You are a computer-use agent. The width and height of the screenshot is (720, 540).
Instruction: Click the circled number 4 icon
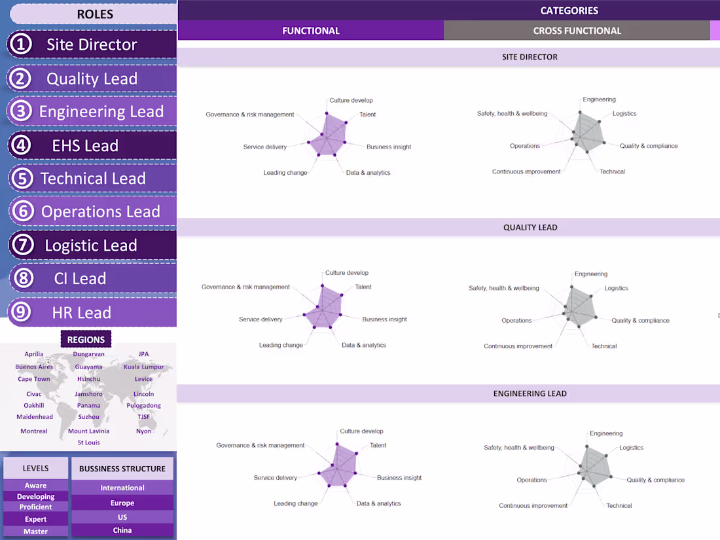click(21, 145)
